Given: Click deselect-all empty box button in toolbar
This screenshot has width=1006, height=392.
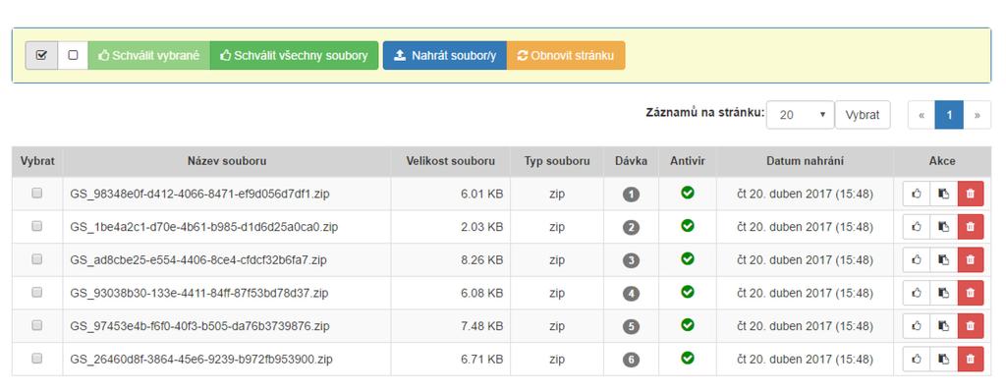Looking at the screenshot, I should (73, 55).
